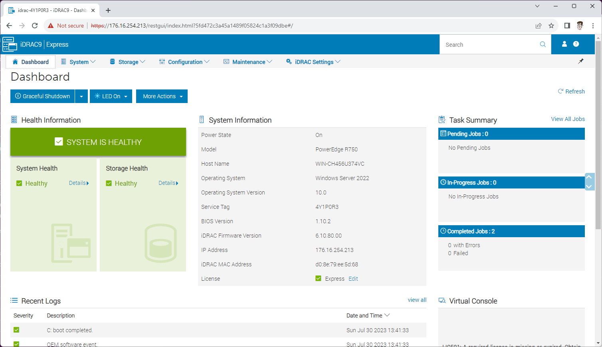This screenshot has height=347, width=602.
Task: Expand the System menu
Action: (x=78, y=62)
